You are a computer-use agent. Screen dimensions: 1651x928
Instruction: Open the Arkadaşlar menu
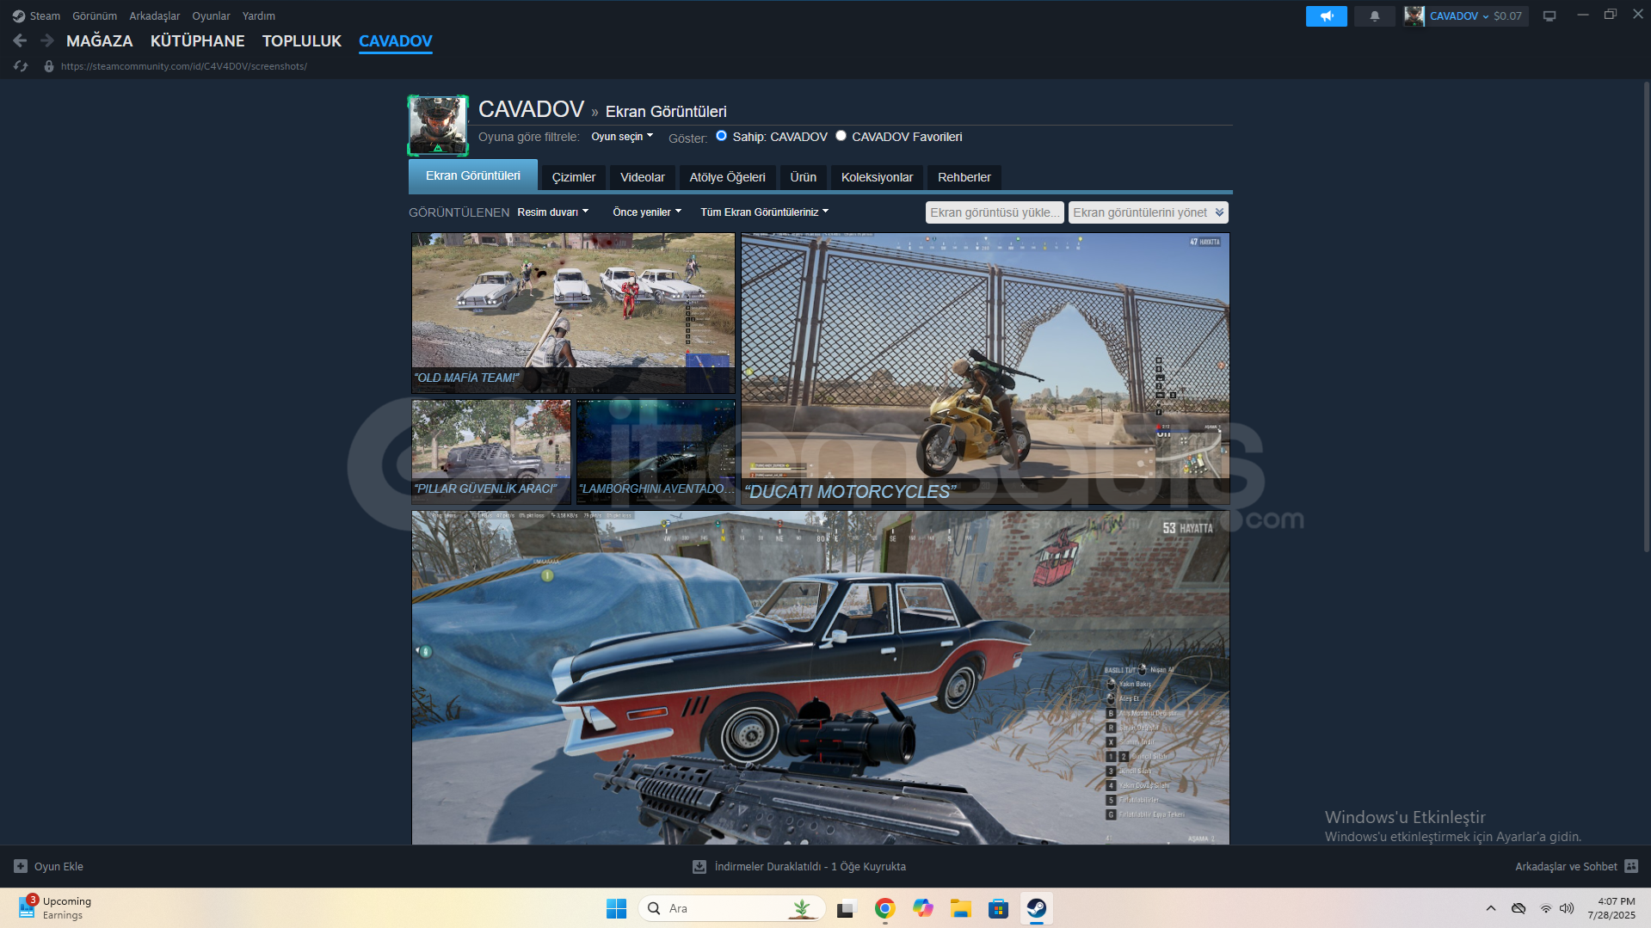(155, 16)
